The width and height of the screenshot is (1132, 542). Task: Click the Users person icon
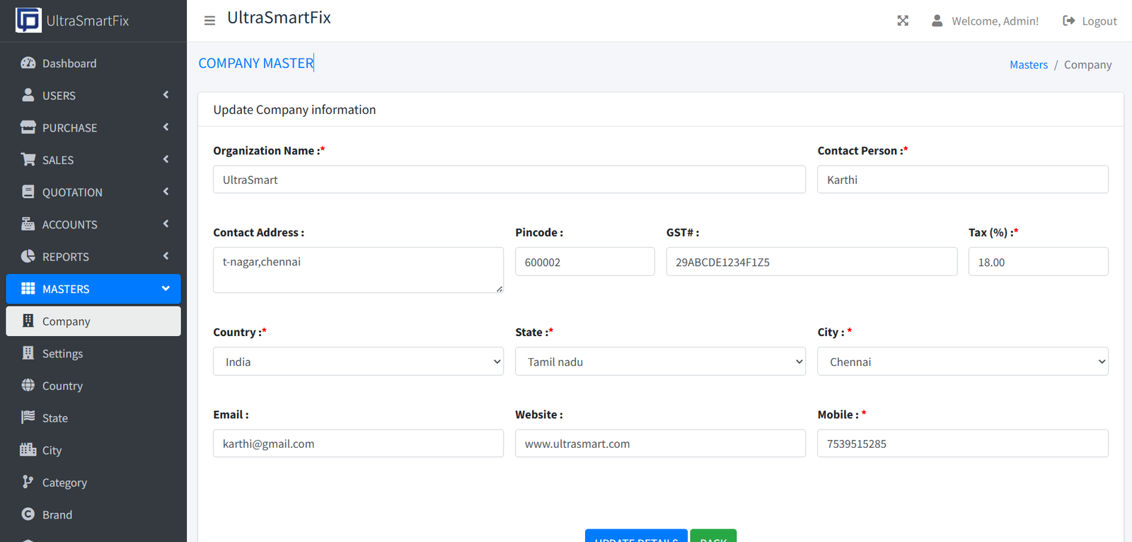tap(28, 95)
